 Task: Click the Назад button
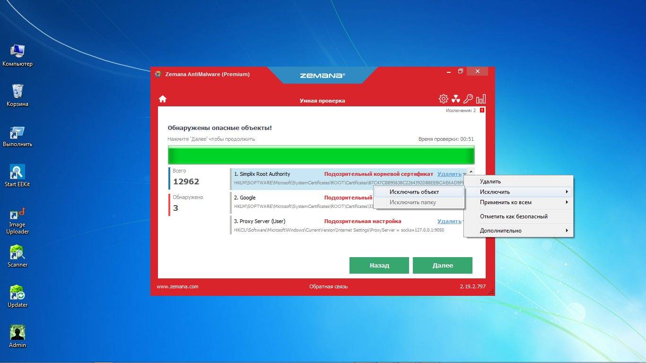[x=379, y=265]
